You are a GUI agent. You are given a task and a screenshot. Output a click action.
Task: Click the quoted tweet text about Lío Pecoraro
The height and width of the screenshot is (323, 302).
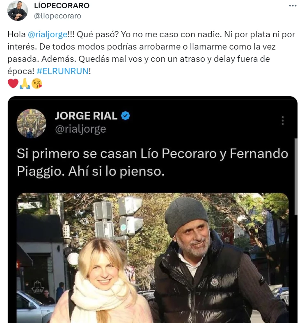point(153,163)
